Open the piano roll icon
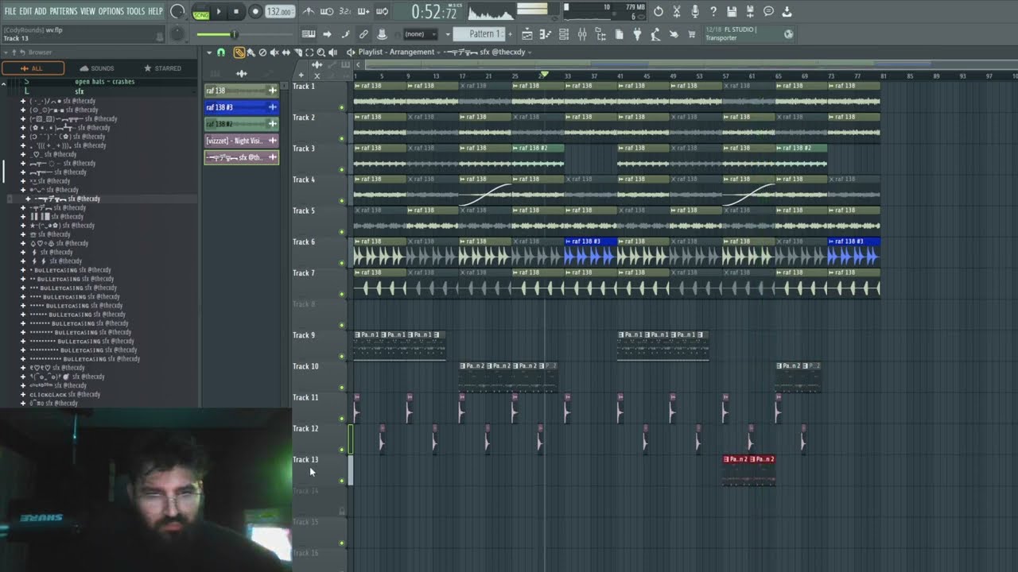This screenshot has height=572, width=1018. [x=546, y=34]
